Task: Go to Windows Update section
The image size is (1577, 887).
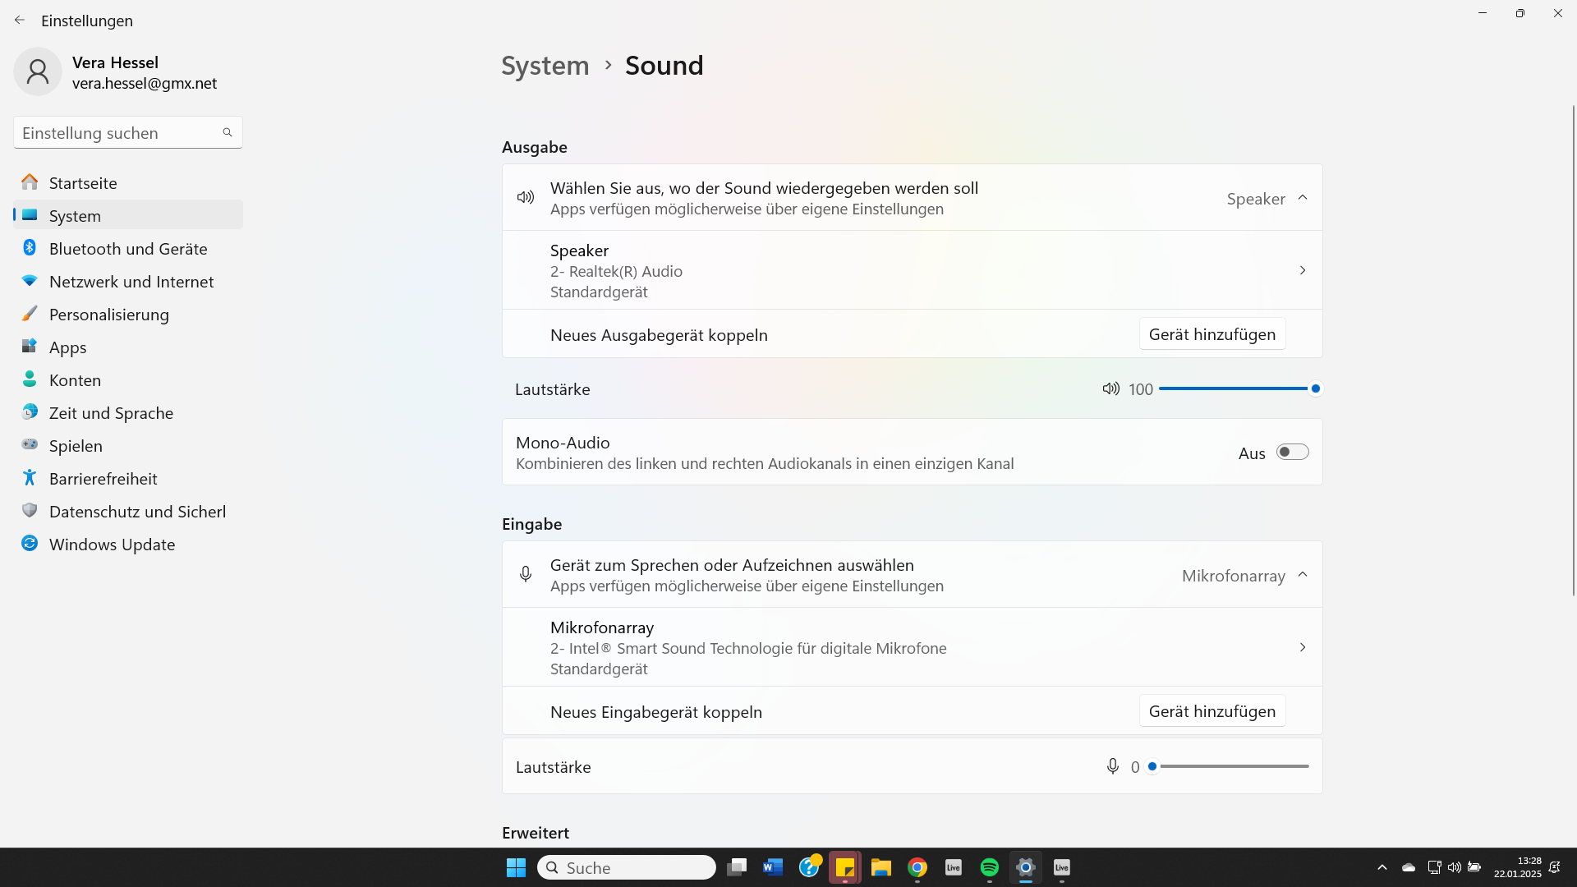Action: click(112, 545)
